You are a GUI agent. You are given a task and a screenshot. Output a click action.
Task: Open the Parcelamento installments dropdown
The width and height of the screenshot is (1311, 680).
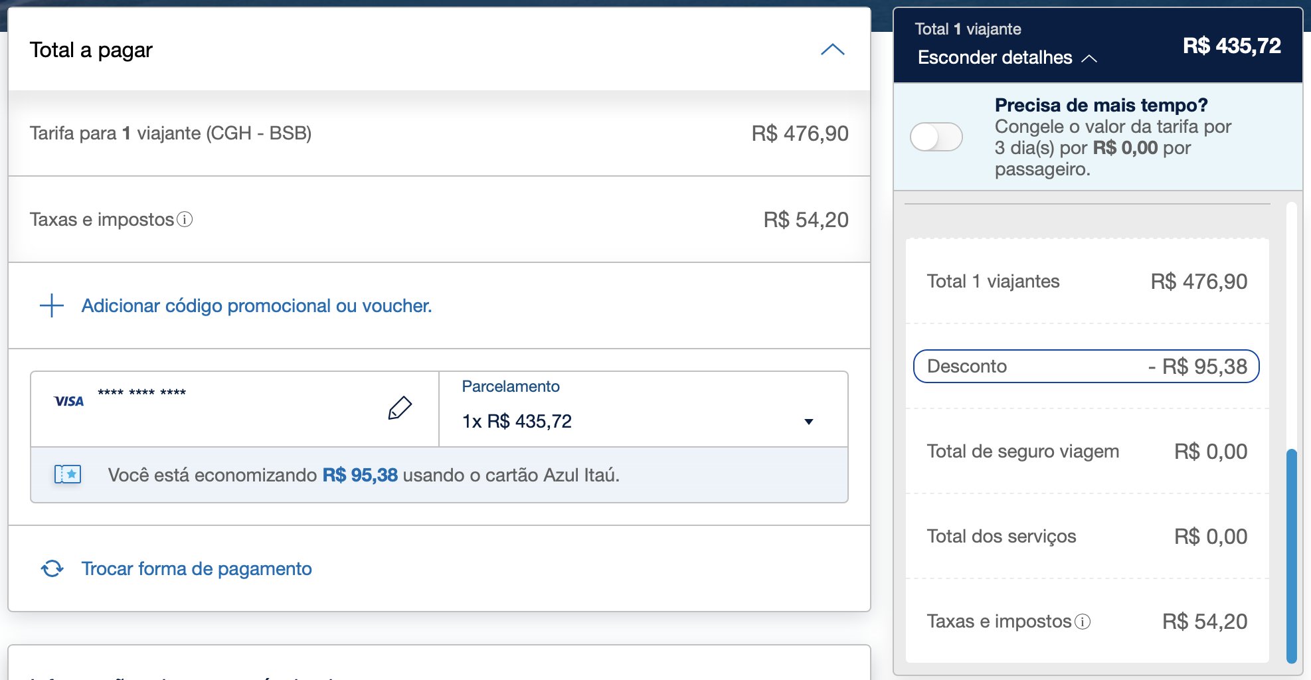coord(643,409)
